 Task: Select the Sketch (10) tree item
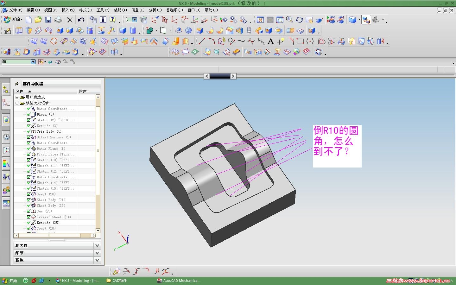click(55, 160)
